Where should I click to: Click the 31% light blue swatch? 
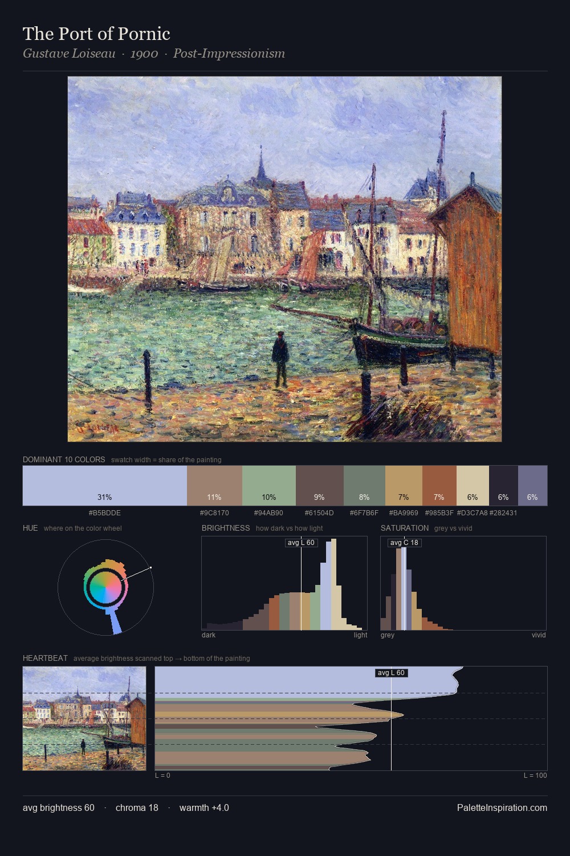click(x=105, y=486)
